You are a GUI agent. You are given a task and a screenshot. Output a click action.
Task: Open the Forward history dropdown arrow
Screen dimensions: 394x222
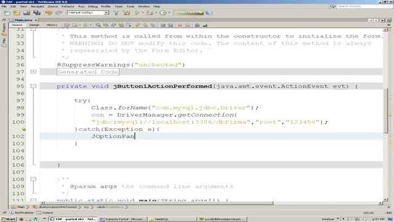90,25
